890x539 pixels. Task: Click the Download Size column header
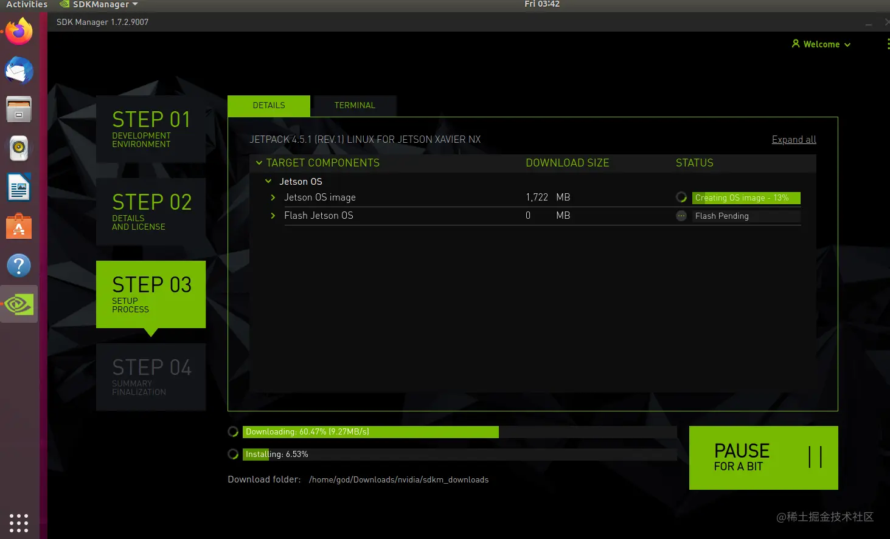pyautogui.click(x=567, y=163)
